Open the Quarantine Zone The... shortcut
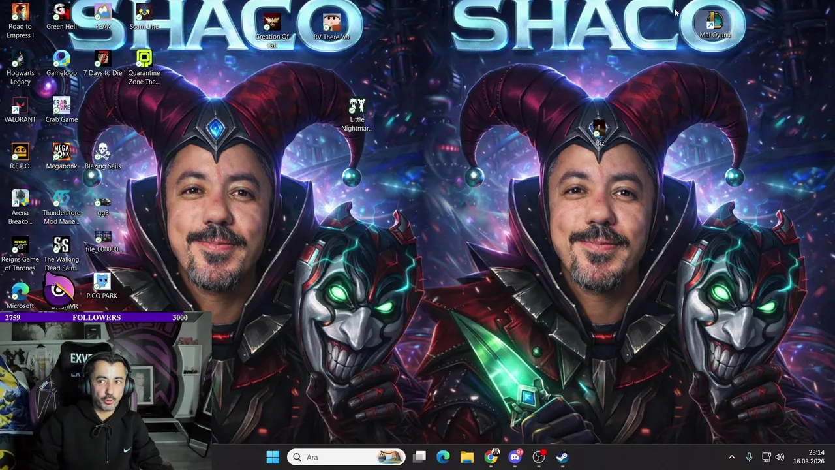835x470 pixels. [144, 68]
